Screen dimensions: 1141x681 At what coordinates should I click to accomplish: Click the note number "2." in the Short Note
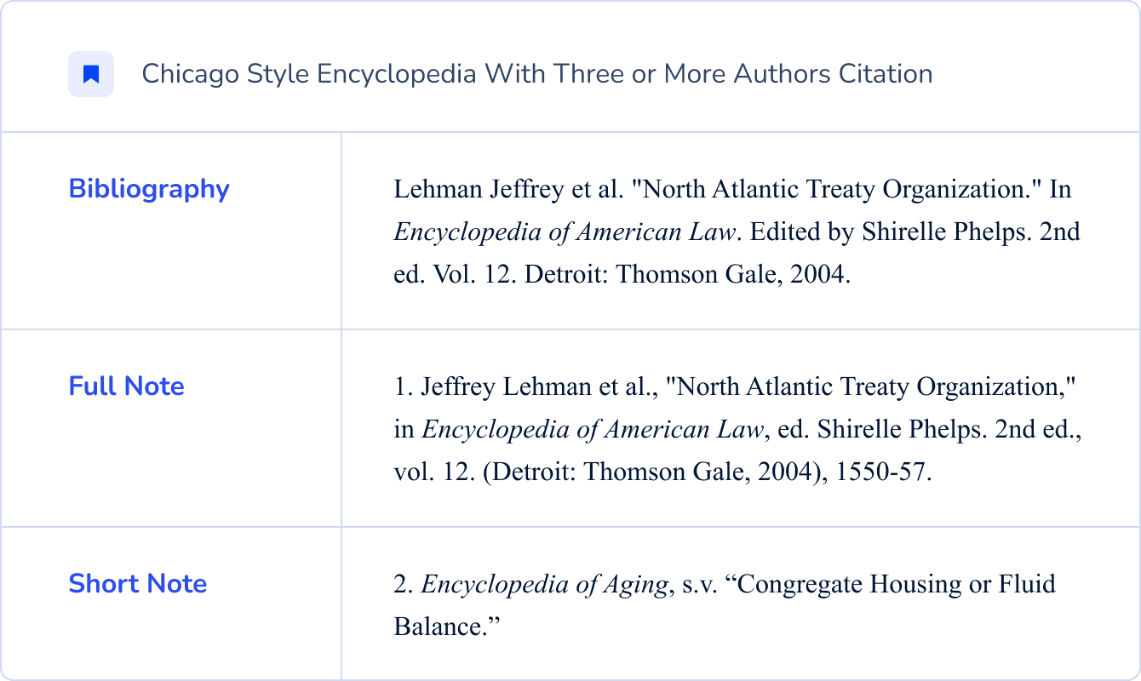click(x=404, y=585)
